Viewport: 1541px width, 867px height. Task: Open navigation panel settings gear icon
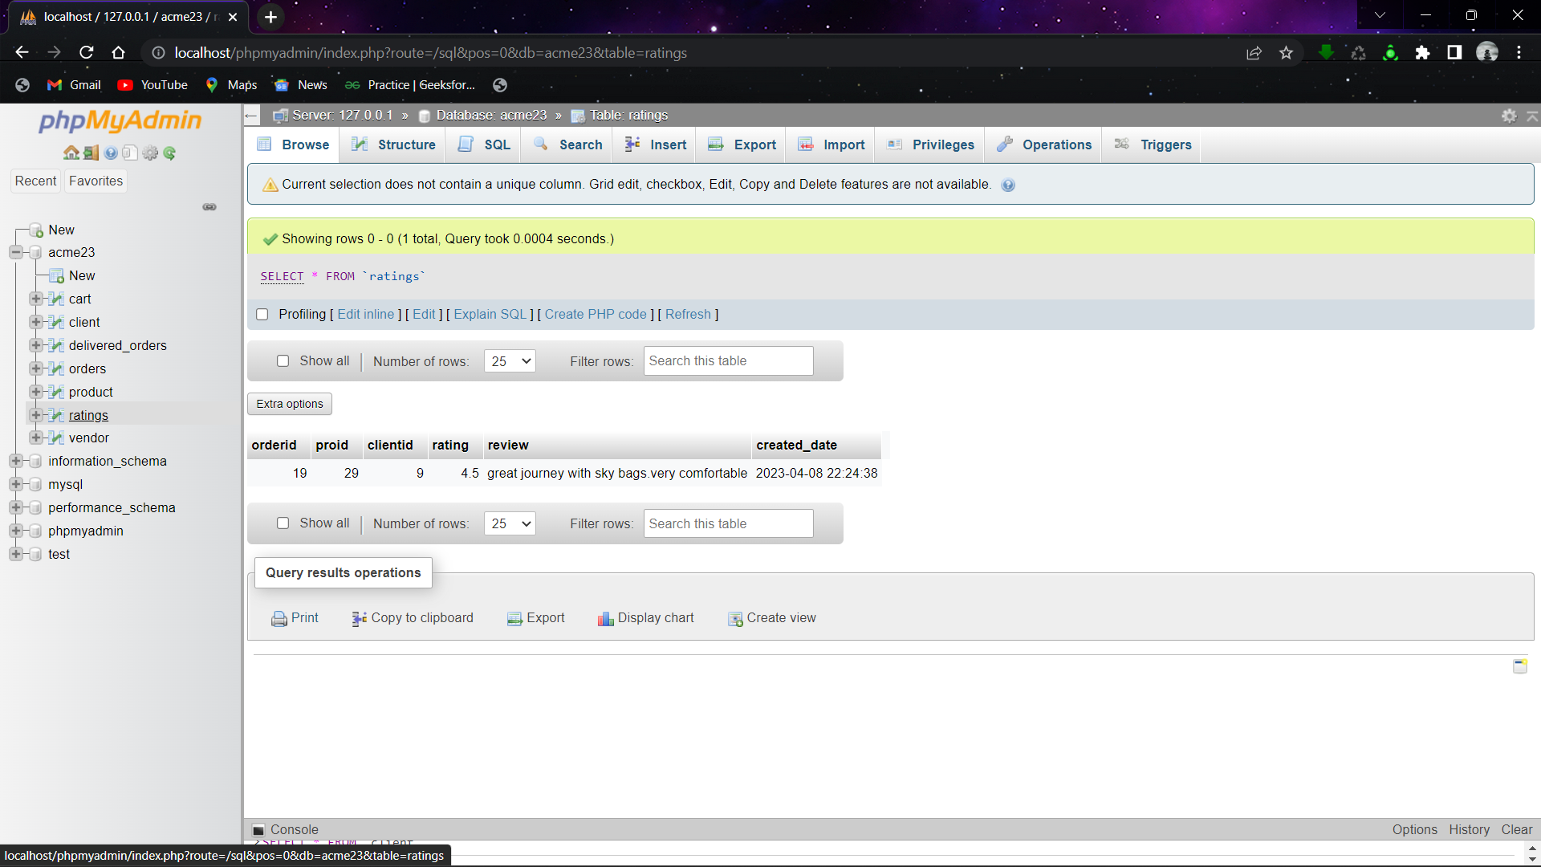tap(150, 153)
